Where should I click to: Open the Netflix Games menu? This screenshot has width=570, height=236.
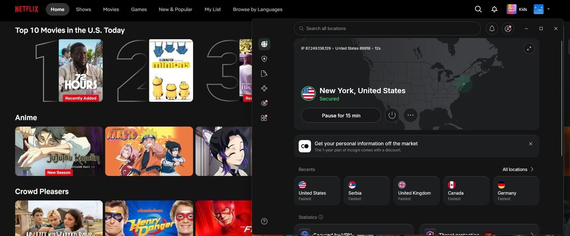pos(139,10)
